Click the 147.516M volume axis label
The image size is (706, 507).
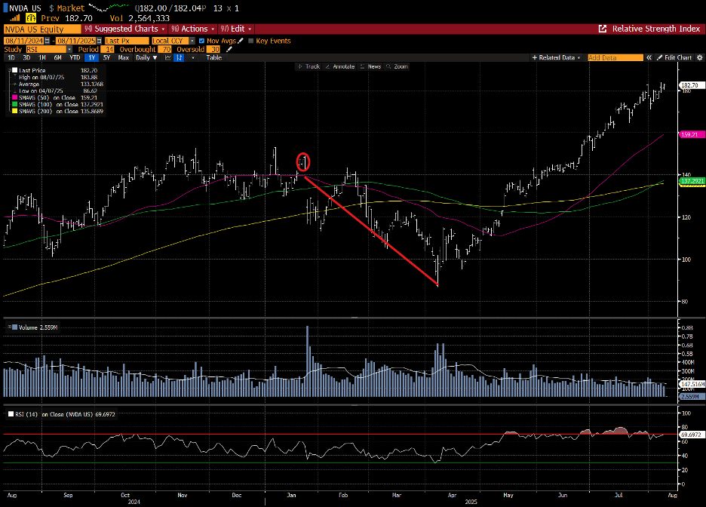[x=692, y=385]
